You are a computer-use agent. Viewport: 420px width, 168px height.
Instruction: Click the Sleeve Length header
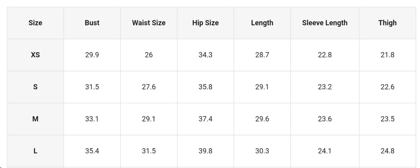point(325,23)
